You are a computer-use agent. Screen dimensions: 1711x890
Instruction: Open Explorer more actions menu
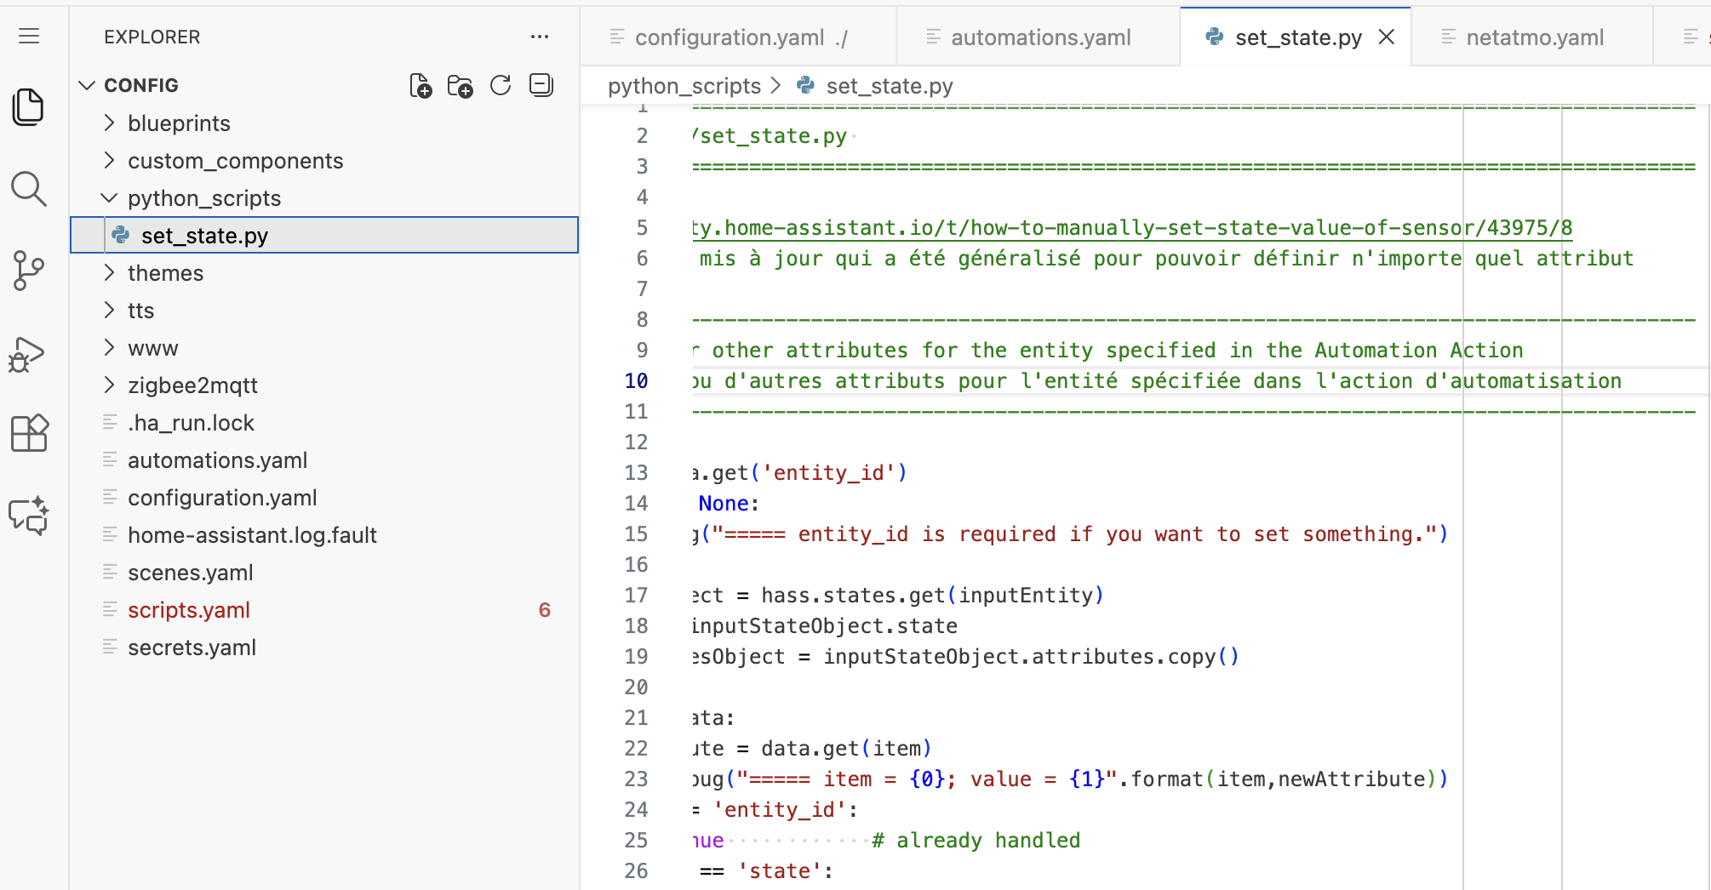539,37
